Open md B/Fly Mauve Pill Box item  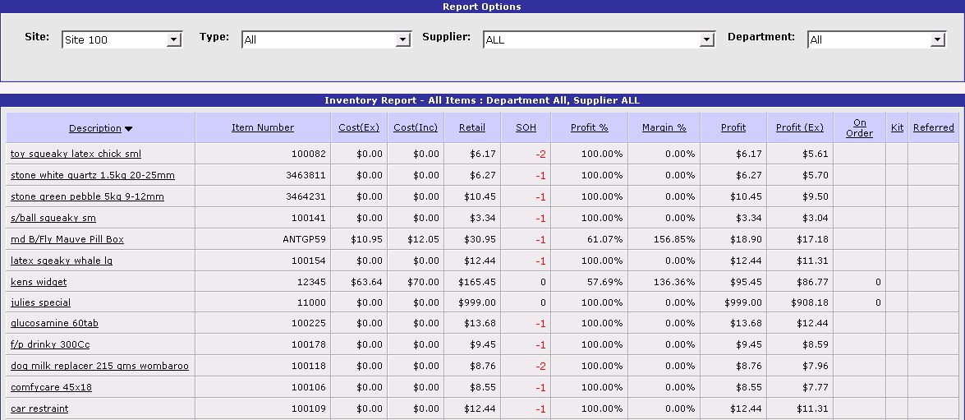(x=67, y=239)
